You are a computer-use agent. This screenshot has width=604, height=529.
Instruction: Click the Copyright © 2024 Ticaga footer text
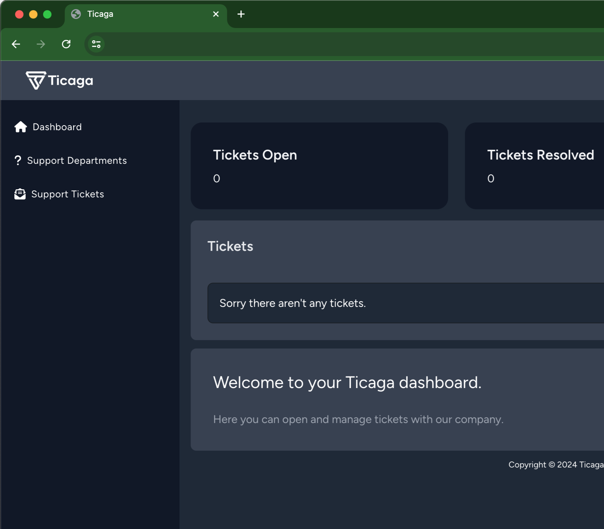tap(556, 465)
